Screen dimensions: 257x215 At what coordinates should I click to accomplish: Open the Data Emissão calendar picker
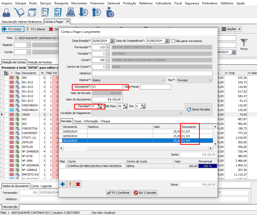click(112, 41)
